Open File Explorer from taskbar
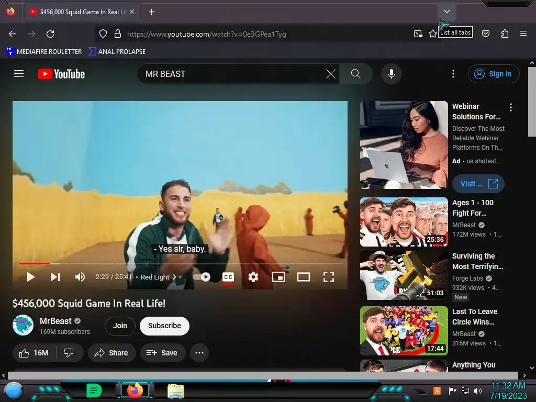Screen dimensions: 536x402 [176, 391]
